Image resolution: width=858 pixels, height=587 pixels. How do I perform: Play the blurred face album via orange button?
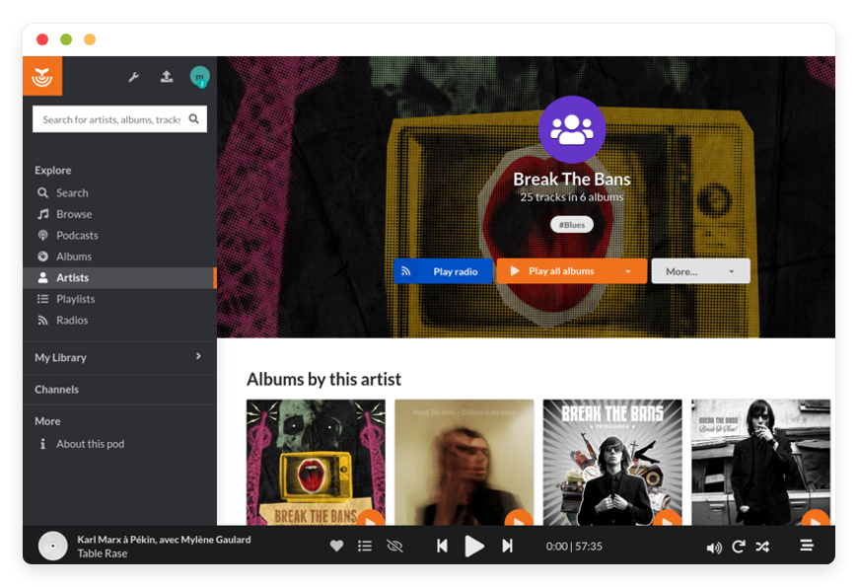519,519
